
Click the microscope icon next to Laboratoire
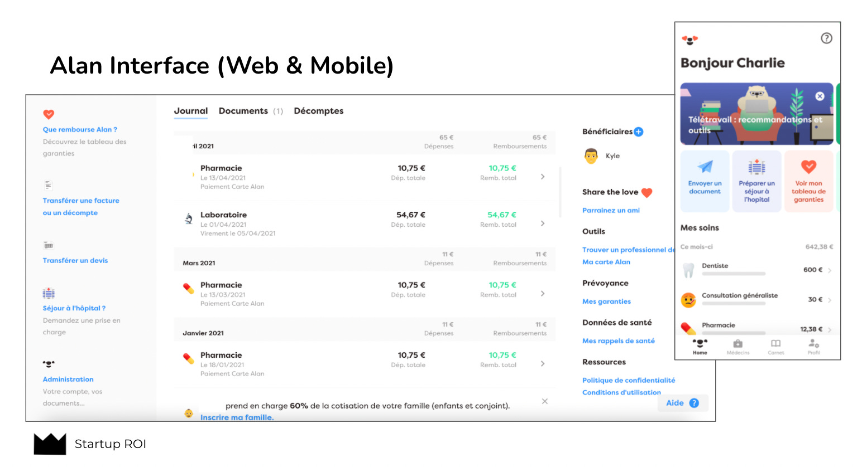189,218
